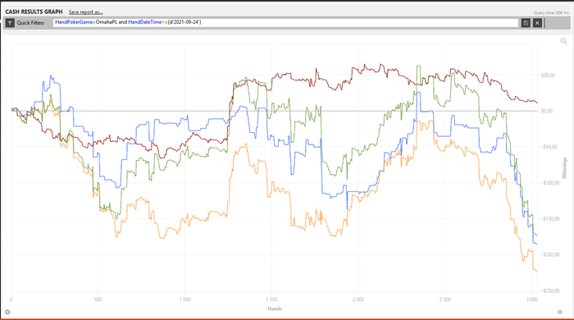Open graph settings gear icon
The width and height of the screenshot is (574, 320).
(7, 312)
